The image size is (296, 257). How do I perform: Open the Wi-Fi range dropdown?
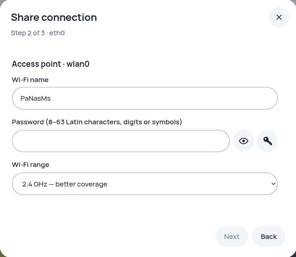coord(145,184)
